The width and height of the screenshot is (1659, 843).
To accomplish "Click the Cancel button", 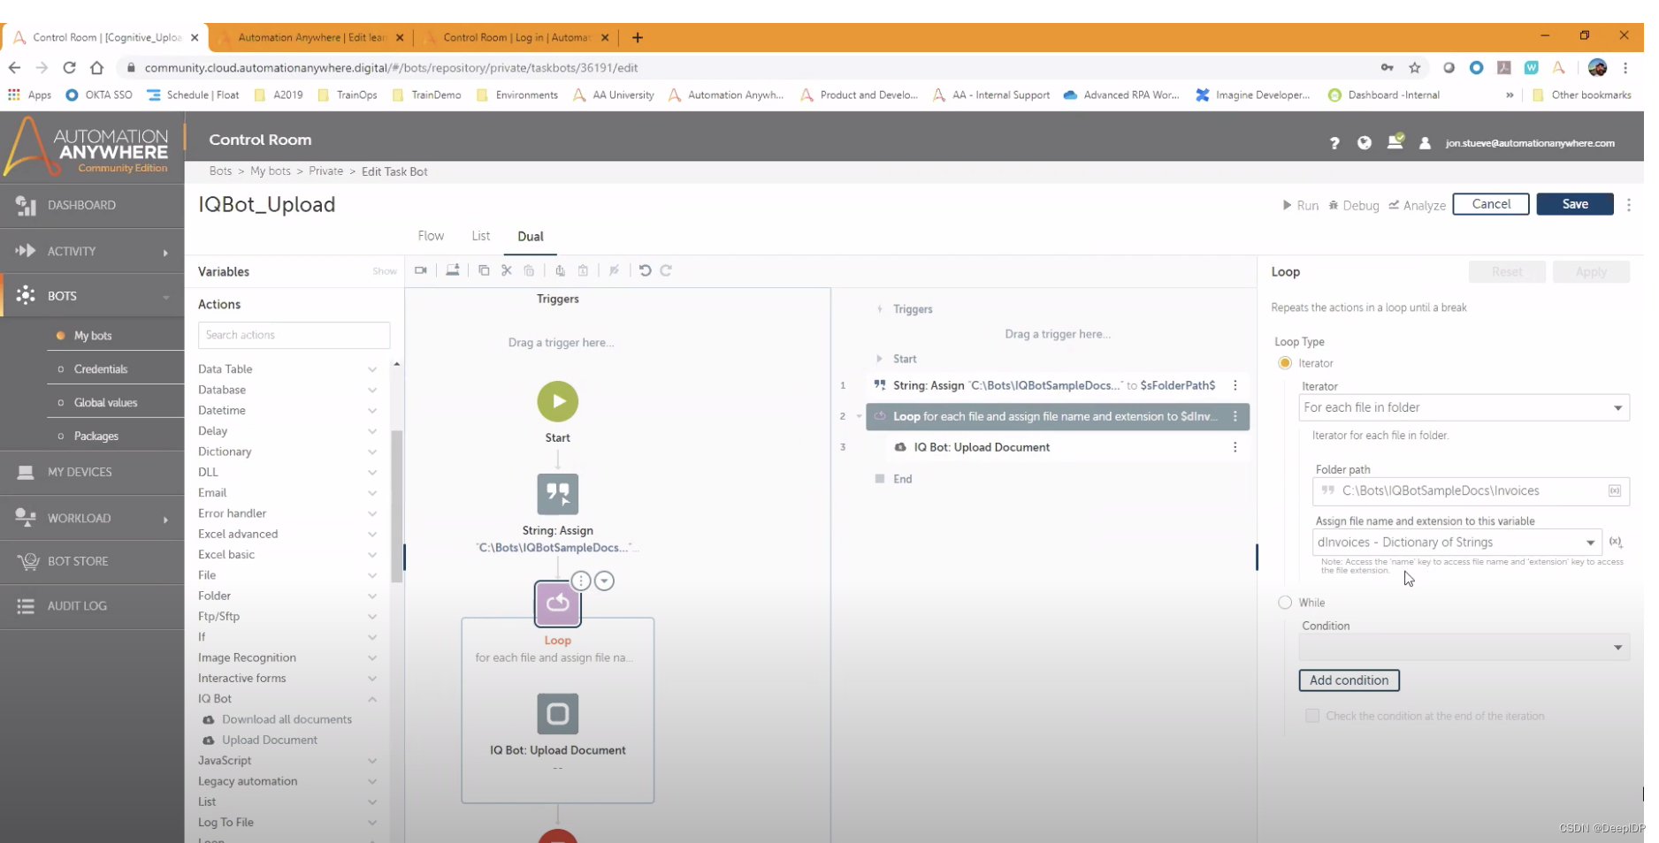I will (1491, 204).
